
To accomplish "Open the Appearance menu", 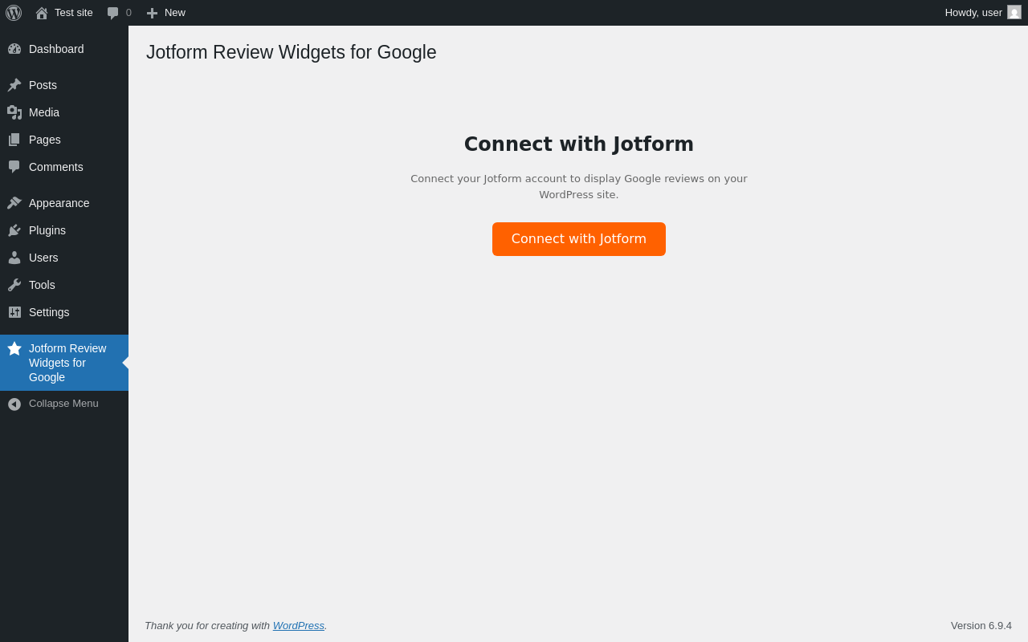I will (x=64, y=203).
